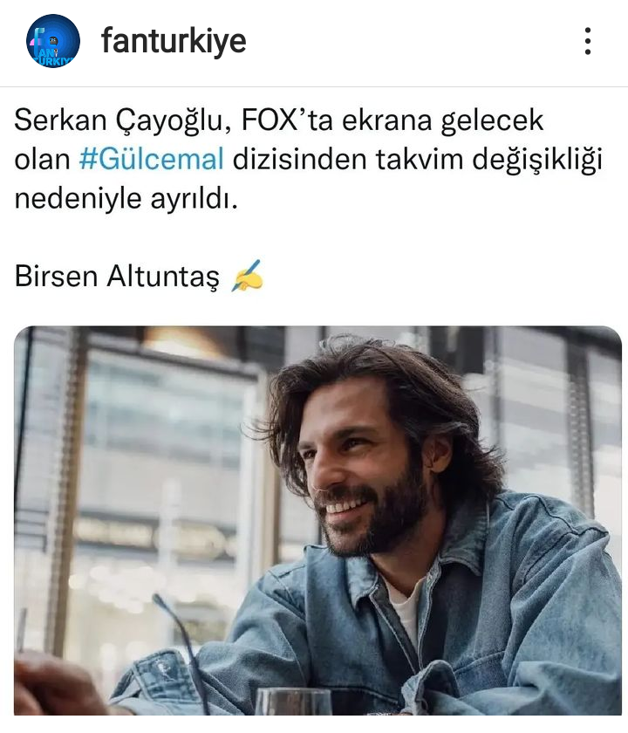
Task: Click the word FOX'ta in caption
Action: click(287, 120)
